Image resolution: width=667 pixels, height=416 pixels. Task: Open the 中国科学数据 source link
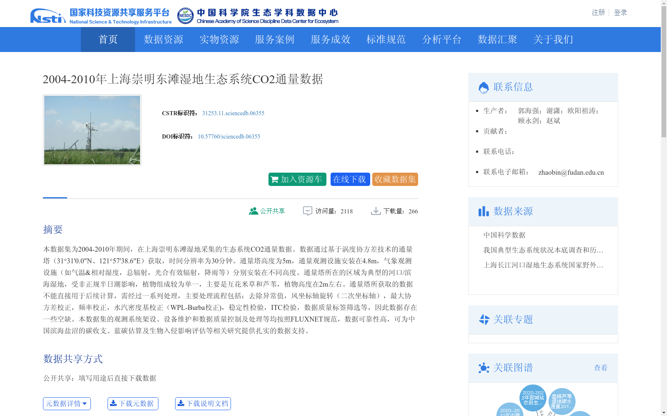[x=504, y=235]
